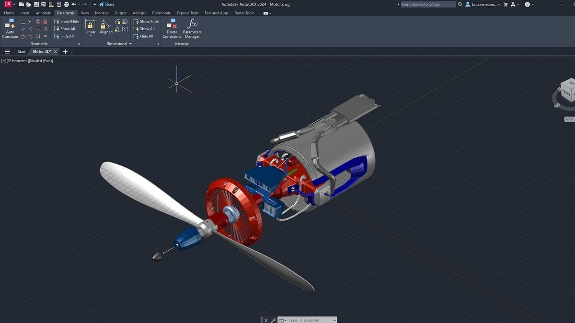Open the Express Tools ribbon tab
The width and height of the screenshot is (575, 323).
coord(188,13)
